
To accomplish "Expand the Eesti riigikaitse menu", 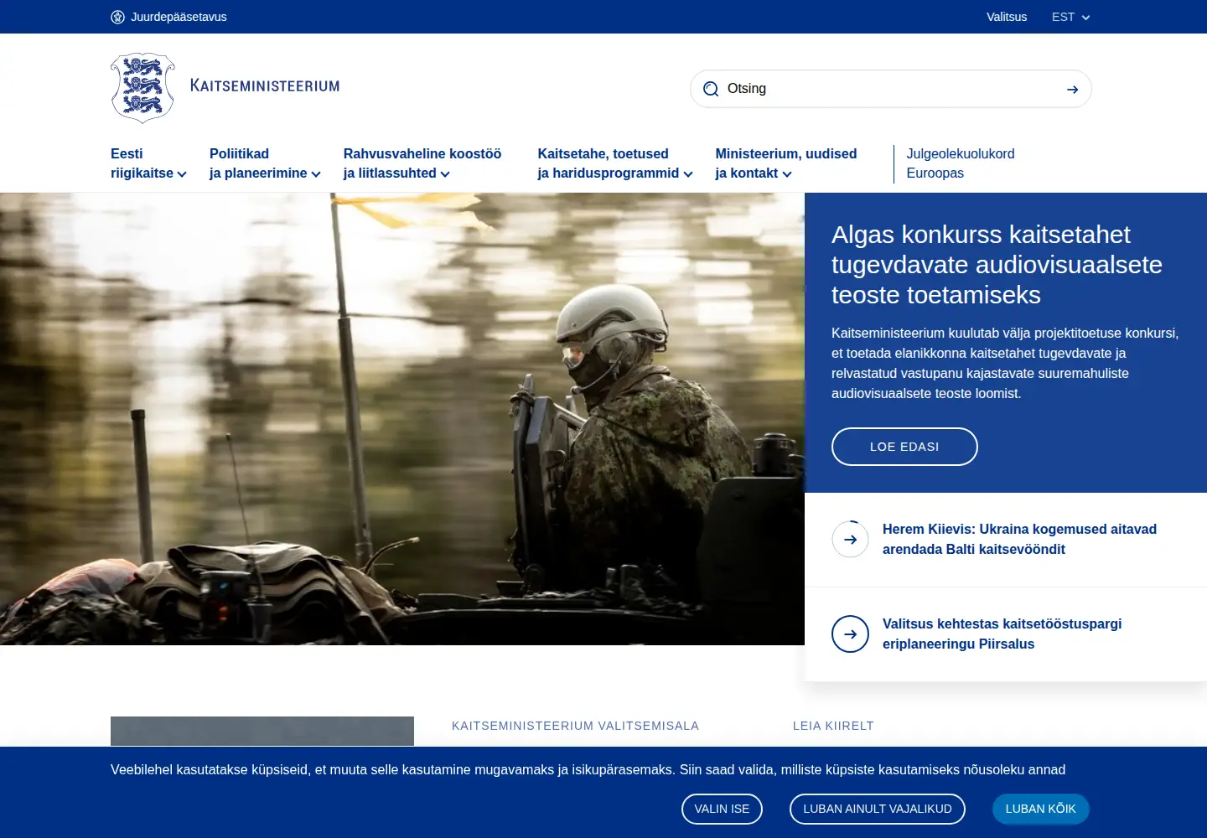I will pyautogui.click(x=148, y=163).
